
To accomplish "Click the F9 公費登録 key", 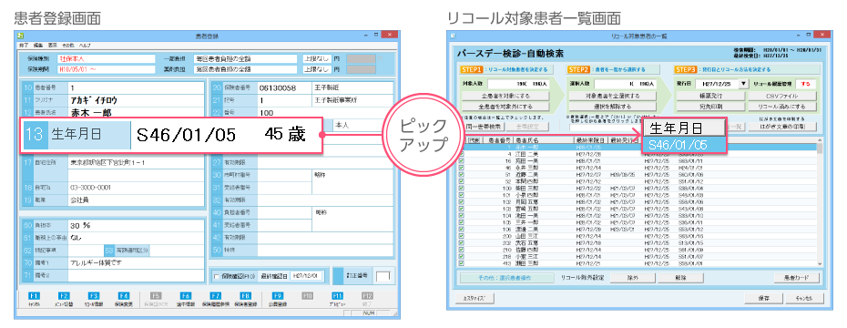I will coord(278,299).
